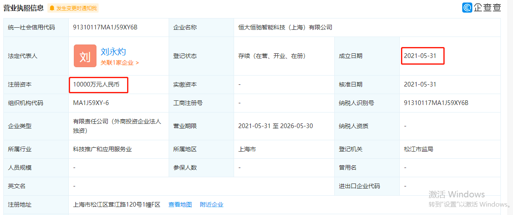Click the 参保人数 label cell
Screen dimensions: 513x215
click(201, 168)
